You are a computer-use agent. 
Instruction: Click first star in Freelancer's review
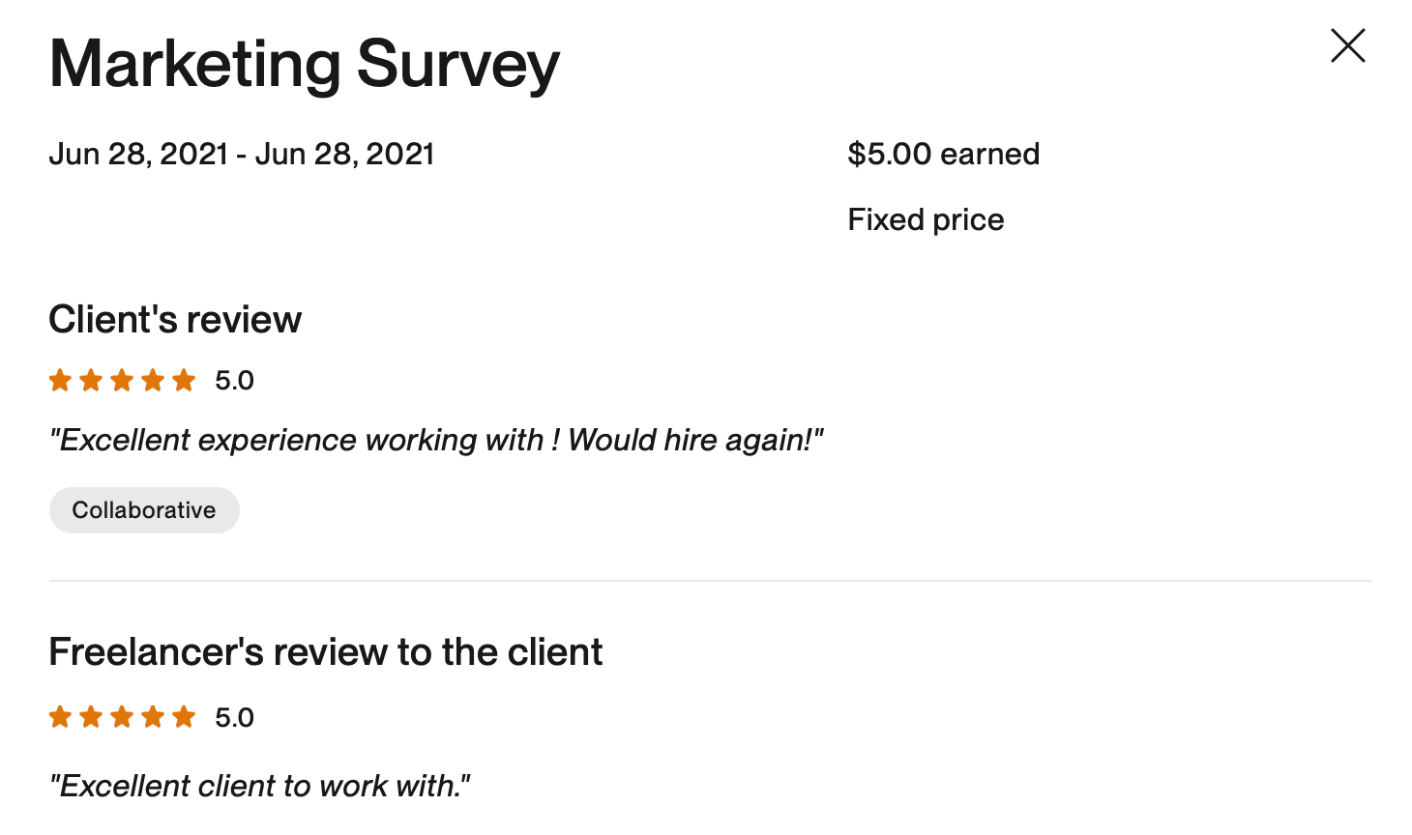60,717
